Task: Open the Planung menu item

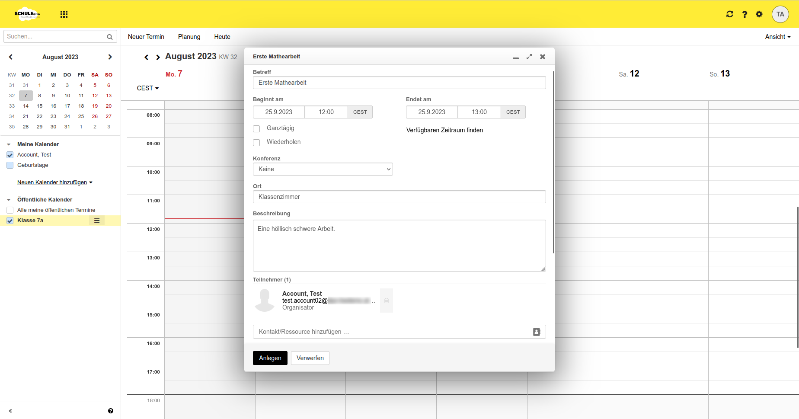Action: point(189,37)
